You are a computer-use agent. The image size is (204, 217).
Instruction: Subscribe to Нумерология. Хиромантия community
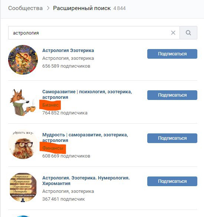pyautogui.click(x=172, y=181)
